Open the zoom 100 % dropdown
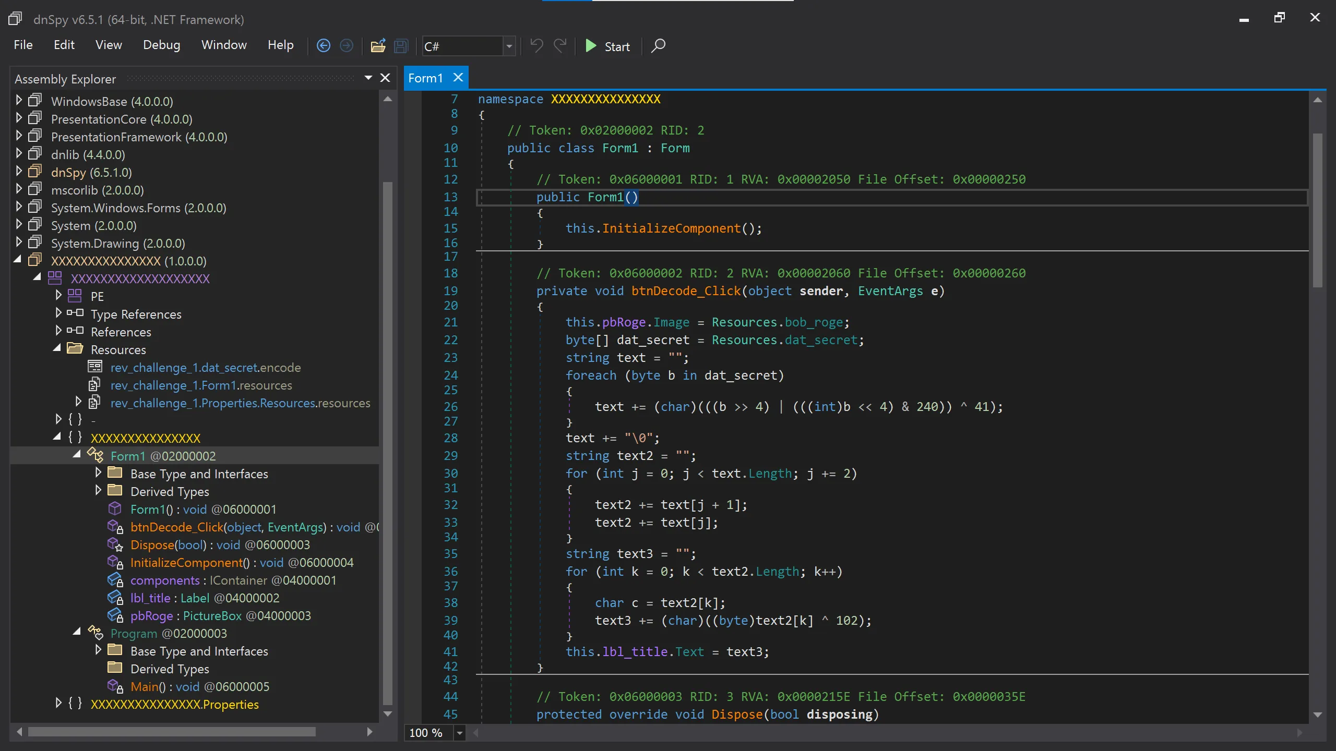 tap(459, 733)
